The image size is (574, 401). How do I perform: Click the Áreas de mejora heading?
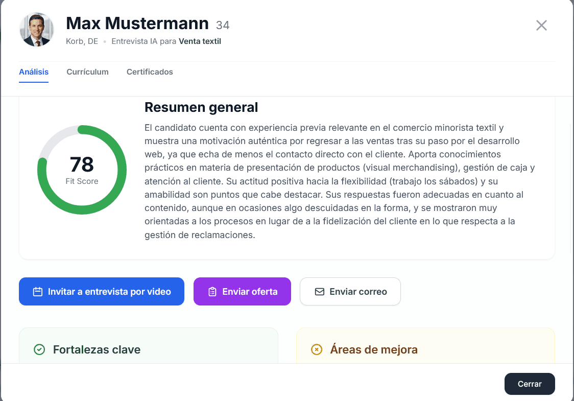point(374,349)
